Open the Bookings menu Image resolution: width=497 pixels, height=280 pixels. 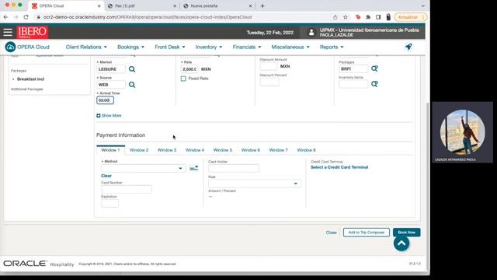130,47
